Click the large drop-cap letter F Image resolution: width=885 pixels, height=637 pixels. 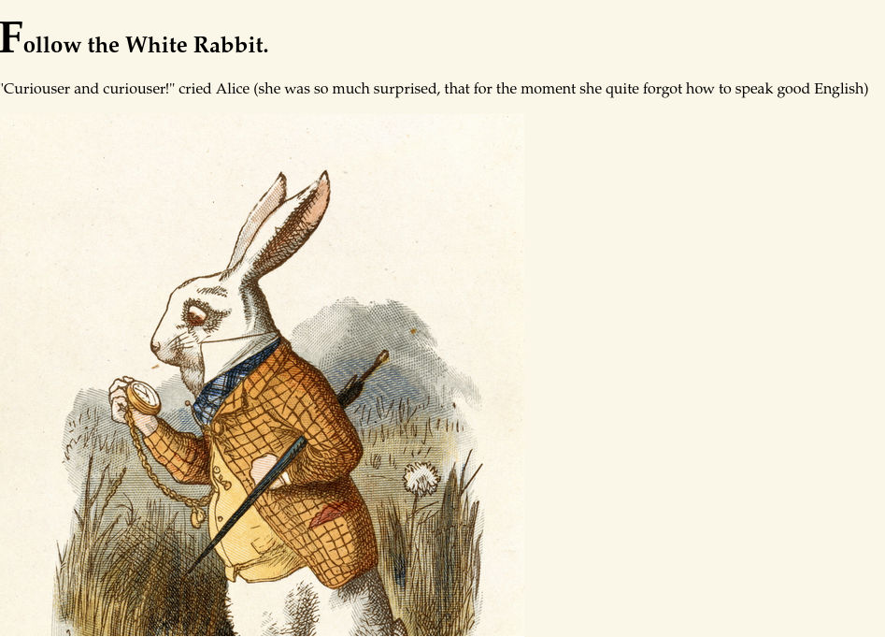(x=11, y=38)
